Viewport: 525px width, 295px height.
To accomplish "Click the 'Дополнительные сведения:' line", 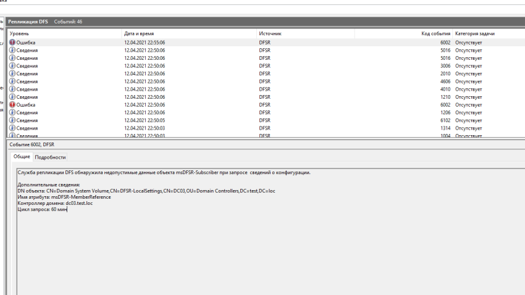I will coord(49,185).
